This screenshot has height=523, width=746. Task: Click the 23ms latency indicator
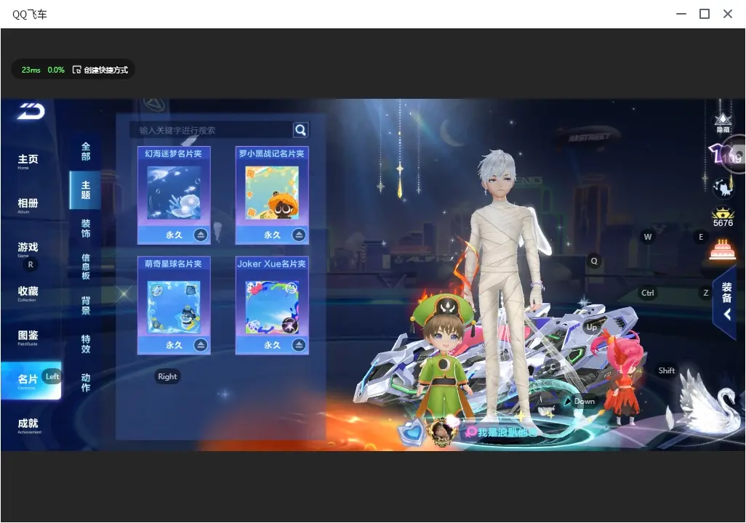click(31, 70)
